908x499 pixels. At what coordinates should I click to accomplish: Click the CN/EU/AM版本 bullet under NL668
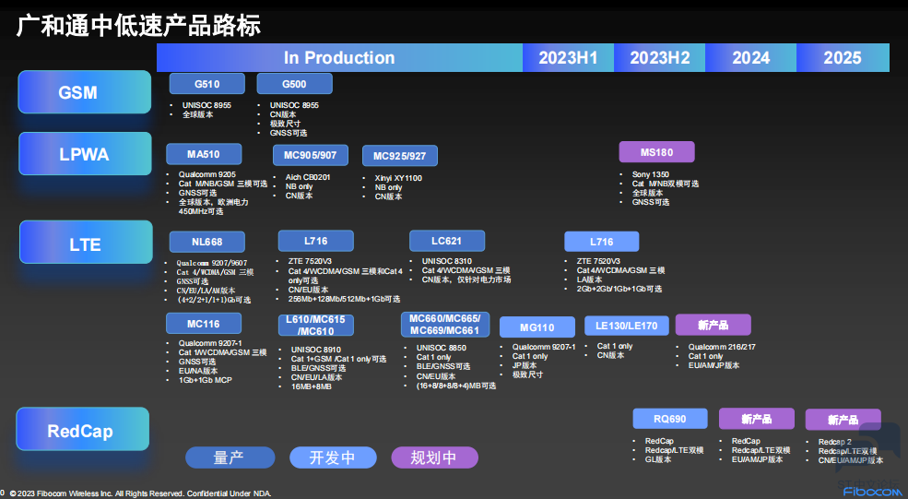[x=206, y=291]
